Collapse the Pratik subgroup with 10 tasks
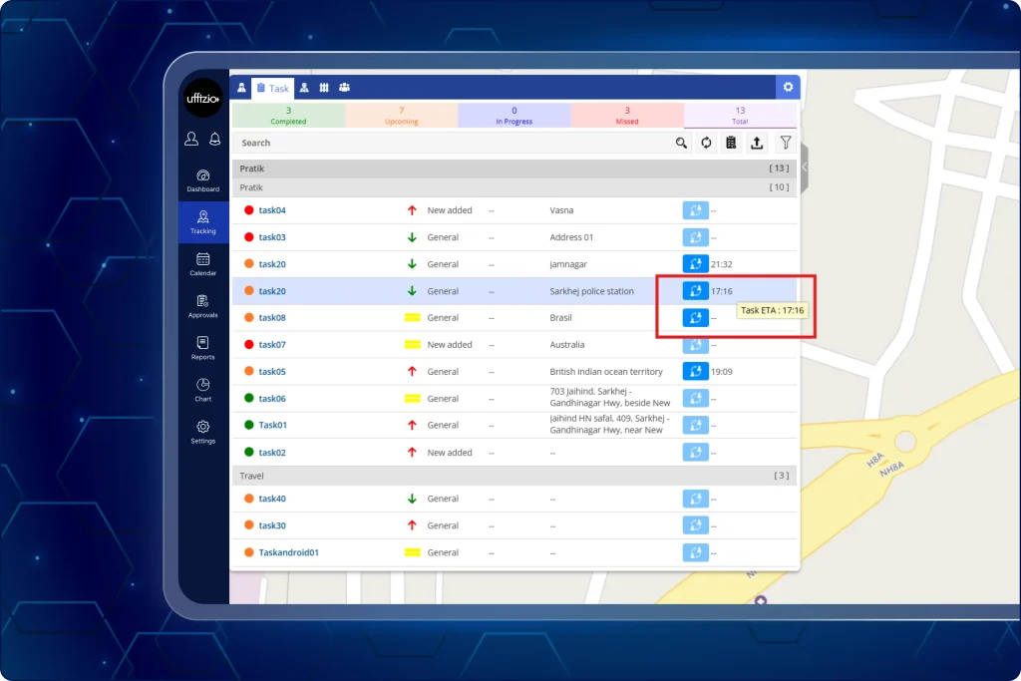The height and width of the screenshot is (681, 1021). [x=514, y=186]
